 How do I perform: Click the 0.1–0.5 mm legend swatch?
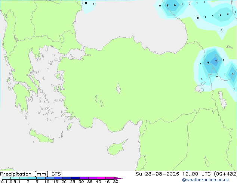(6, 178)
